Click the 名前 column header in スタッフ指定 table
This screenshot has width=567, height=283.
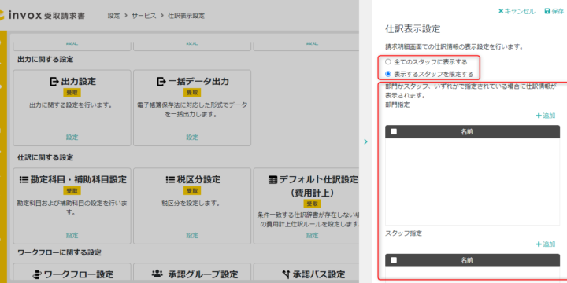466,260
